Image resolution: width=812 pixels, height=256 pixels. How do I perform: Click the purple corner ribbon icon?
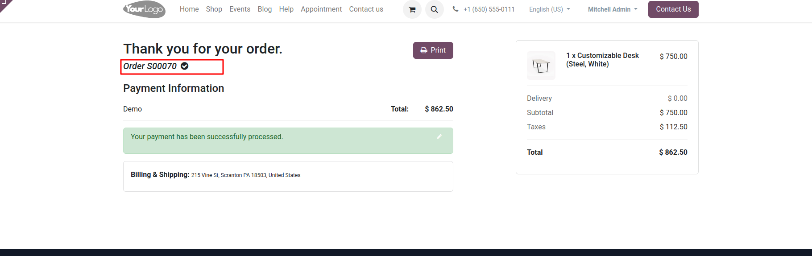click(x=5, y=4)
